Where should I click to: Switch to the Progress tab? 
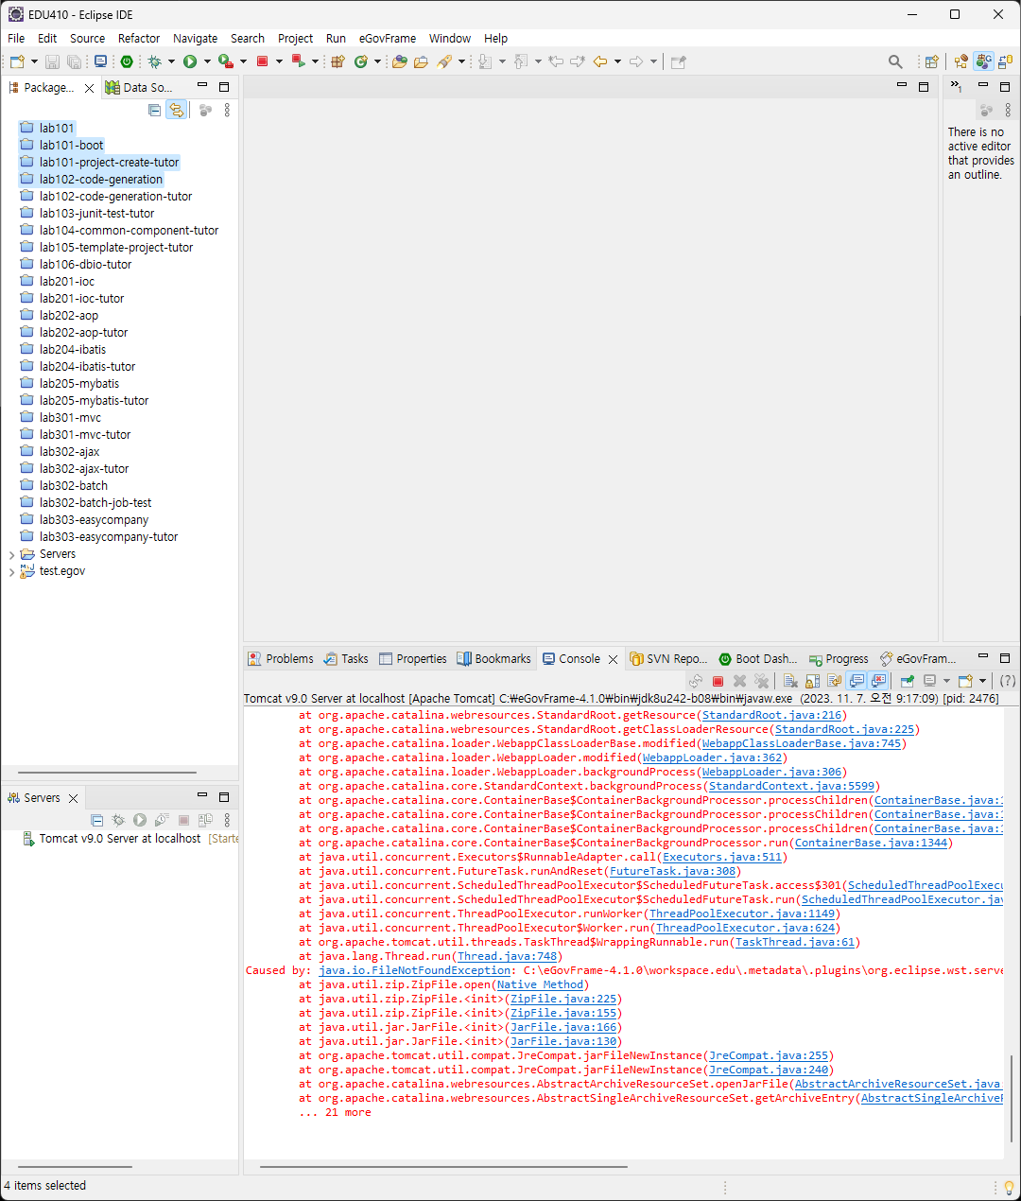coord(839,659)
